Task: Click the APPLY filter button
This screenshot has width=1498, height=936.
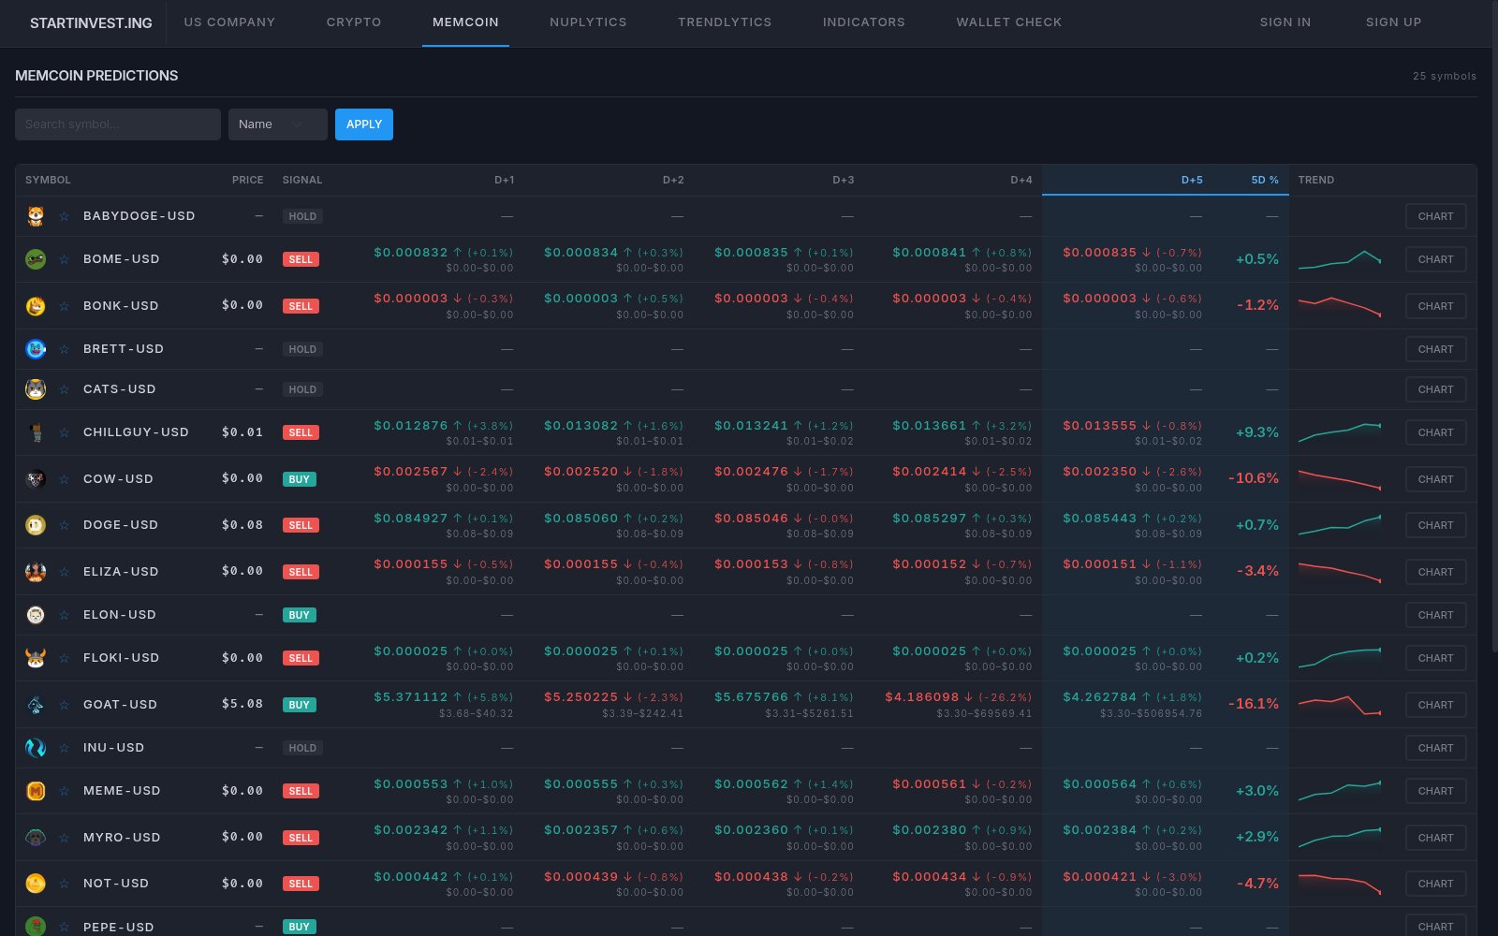Action: pos(364,124)
